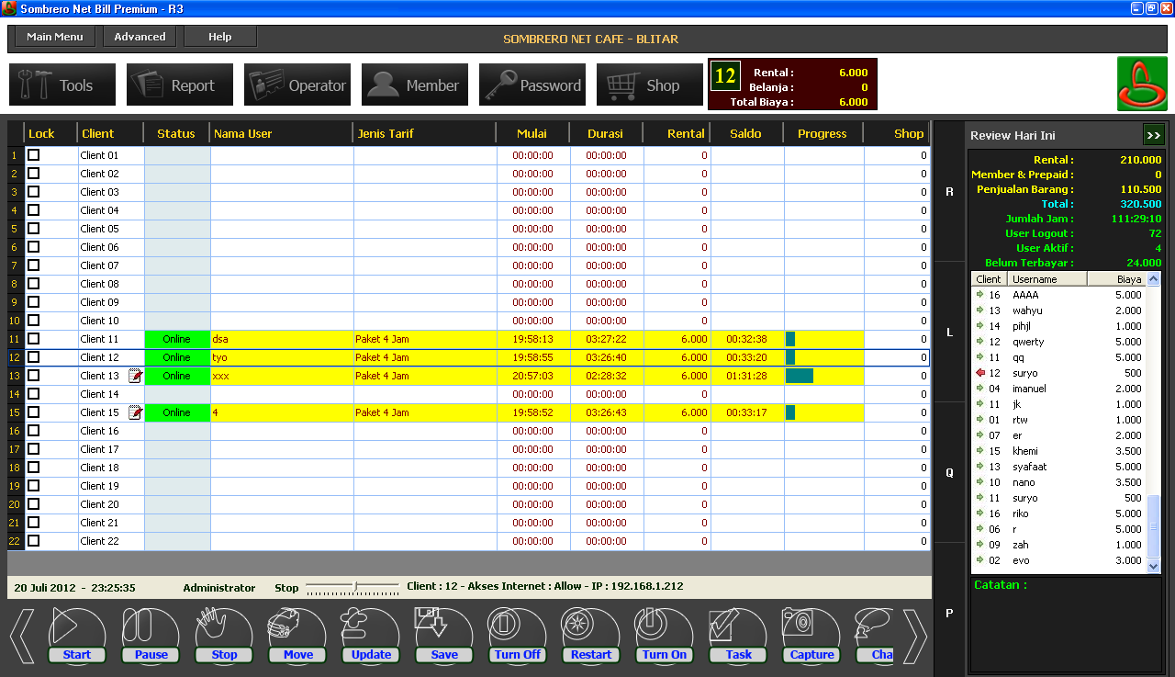Viewport: 1175px width, 677px height.
Task: Click Online status of Client 15
Action: pos(177,412)
